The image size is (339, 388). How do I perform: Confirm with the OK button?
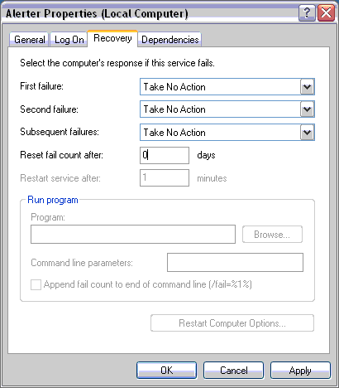(167, 371)
